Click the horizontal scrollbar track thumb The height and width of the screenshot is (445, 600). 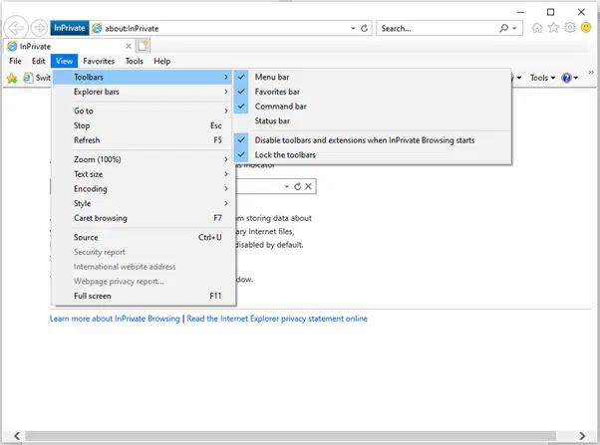pyautogui.click(x=291, y=436)
